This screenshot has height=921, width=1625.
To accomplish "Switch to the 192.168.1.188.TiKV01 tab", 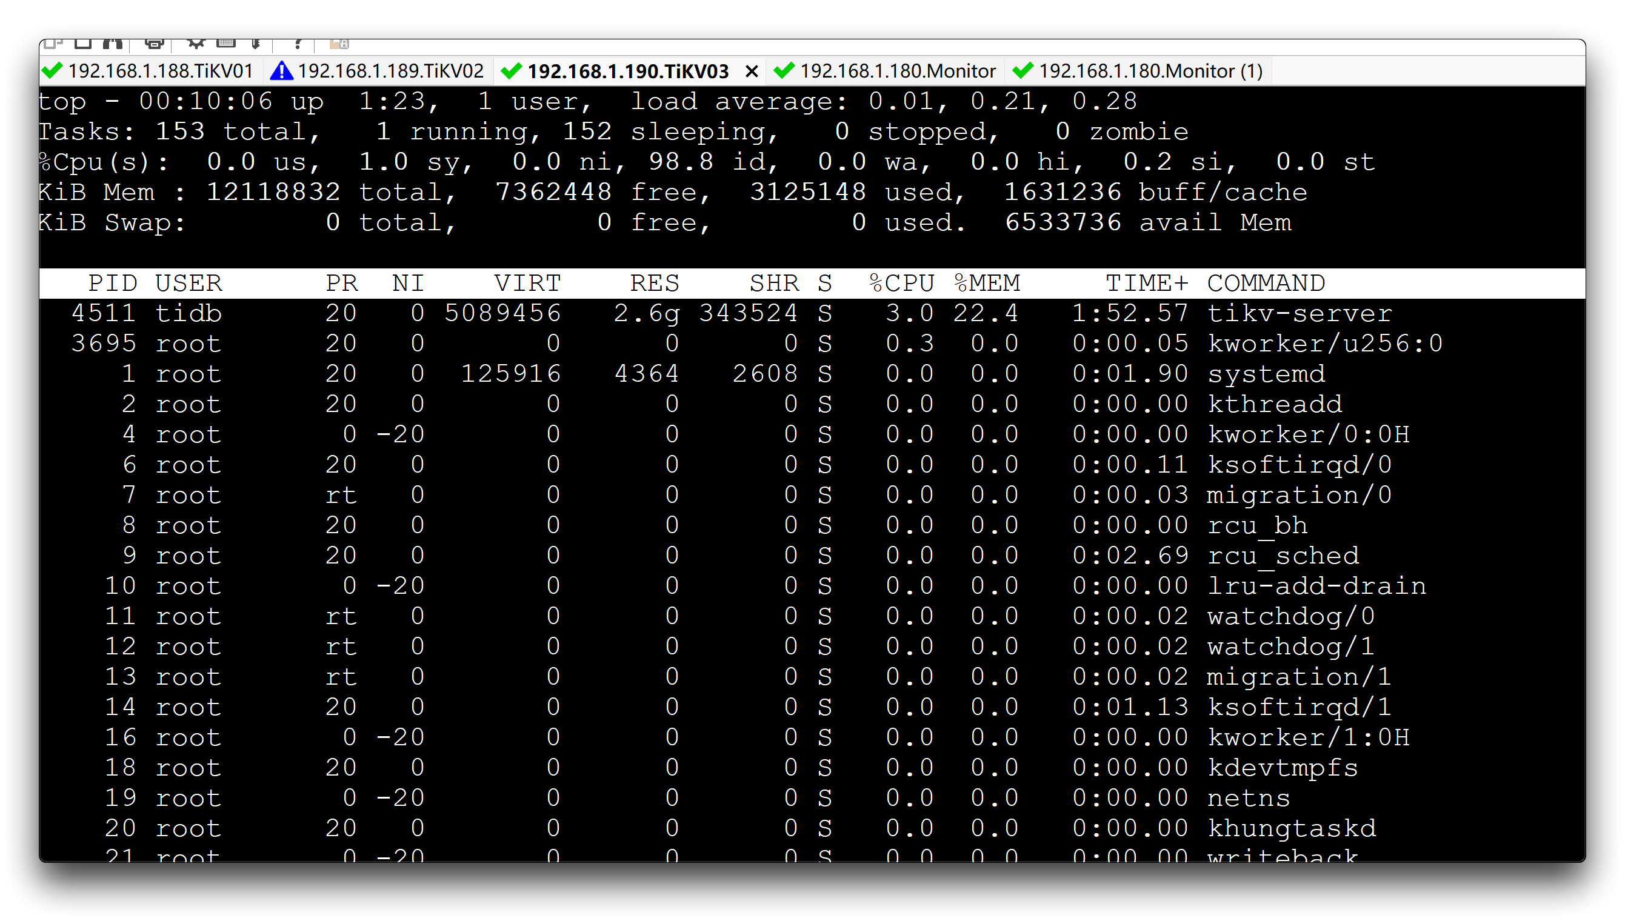I will pos(160,71).
